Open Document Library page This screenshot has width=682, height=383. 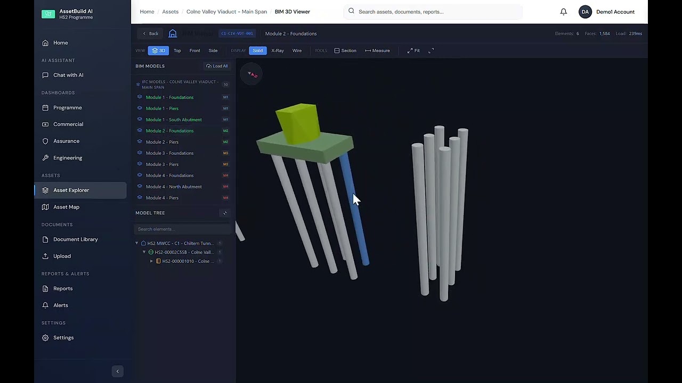tap(80, 239)
